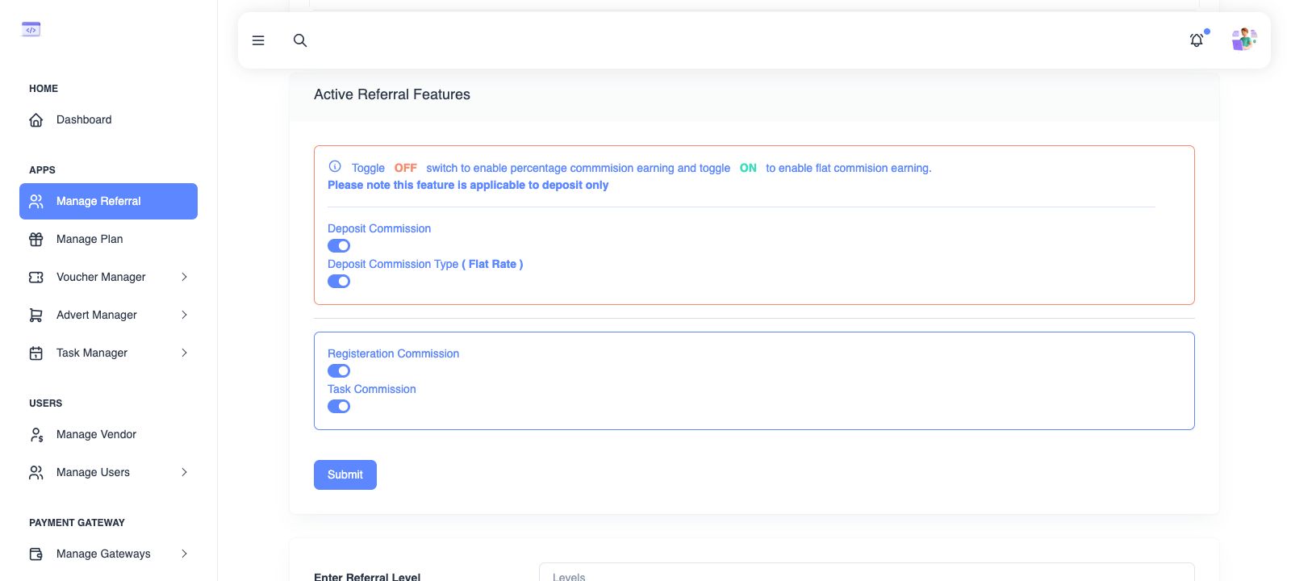
Task: Click the Levels input field
Action: pos(866,574)
